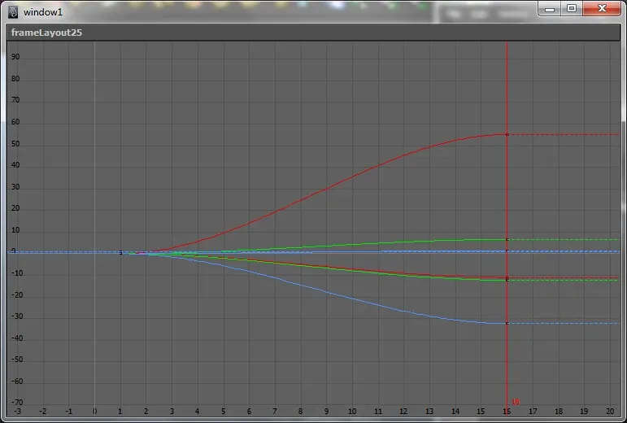Close window1

click(603, 8)
